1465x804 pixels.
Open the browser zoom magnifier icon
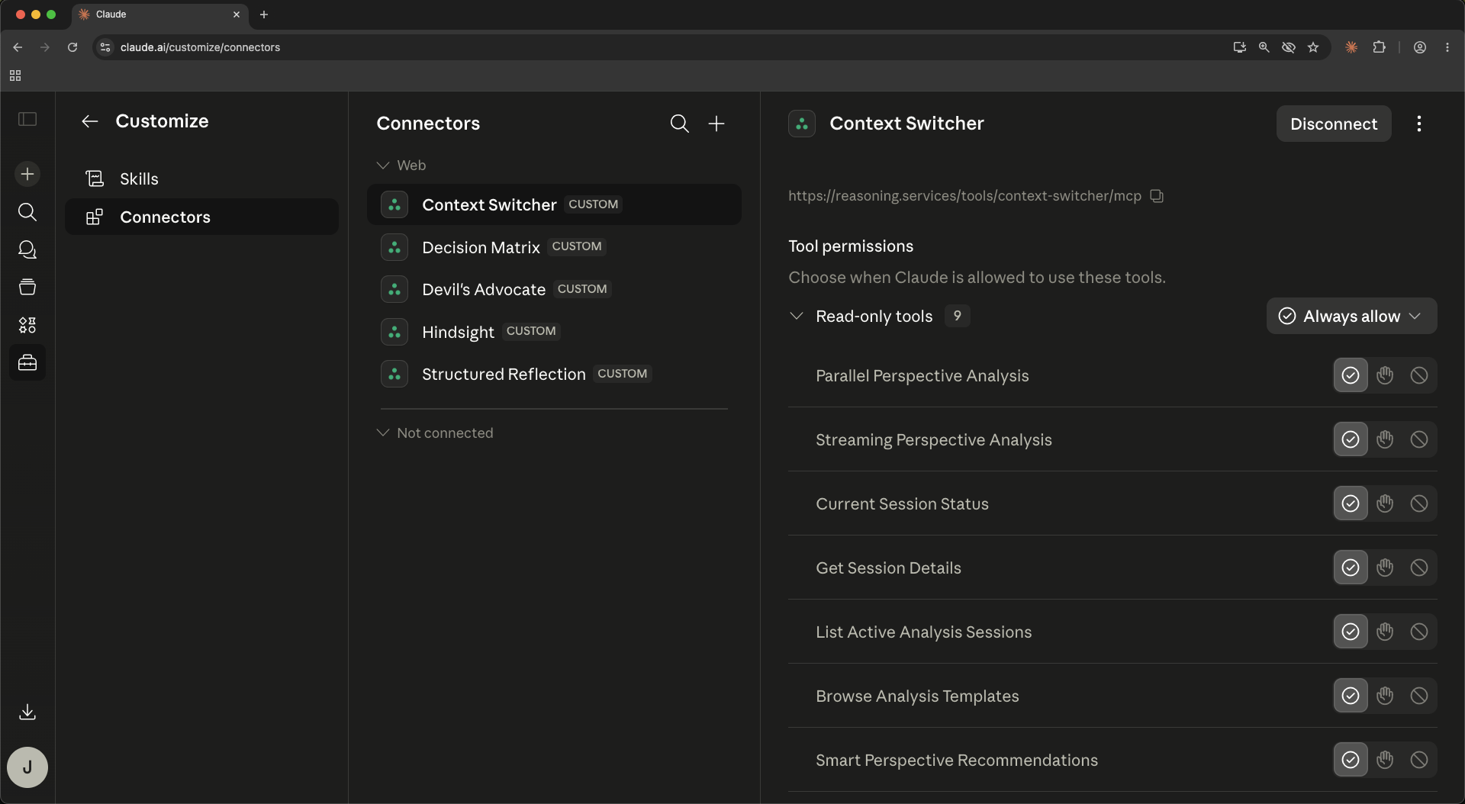tap(1264, 47)
